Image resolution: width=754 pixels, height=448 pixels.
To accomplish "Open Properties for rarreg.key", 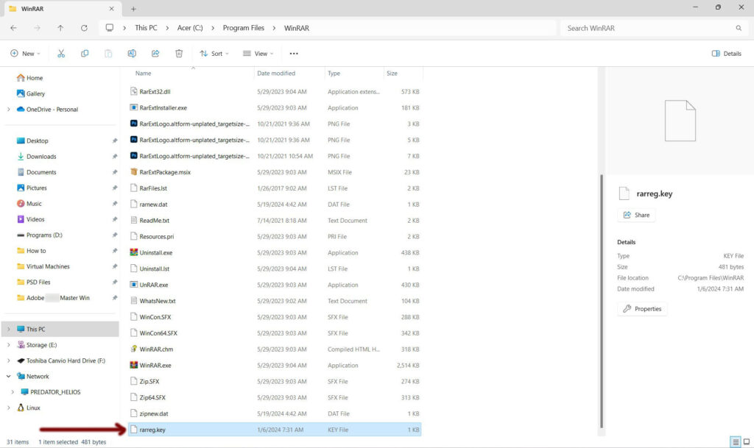I will (642, 309).
